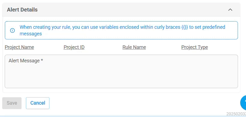246x117 pixels.
Task: Cancel the alert rule editing
Action: 38,103
